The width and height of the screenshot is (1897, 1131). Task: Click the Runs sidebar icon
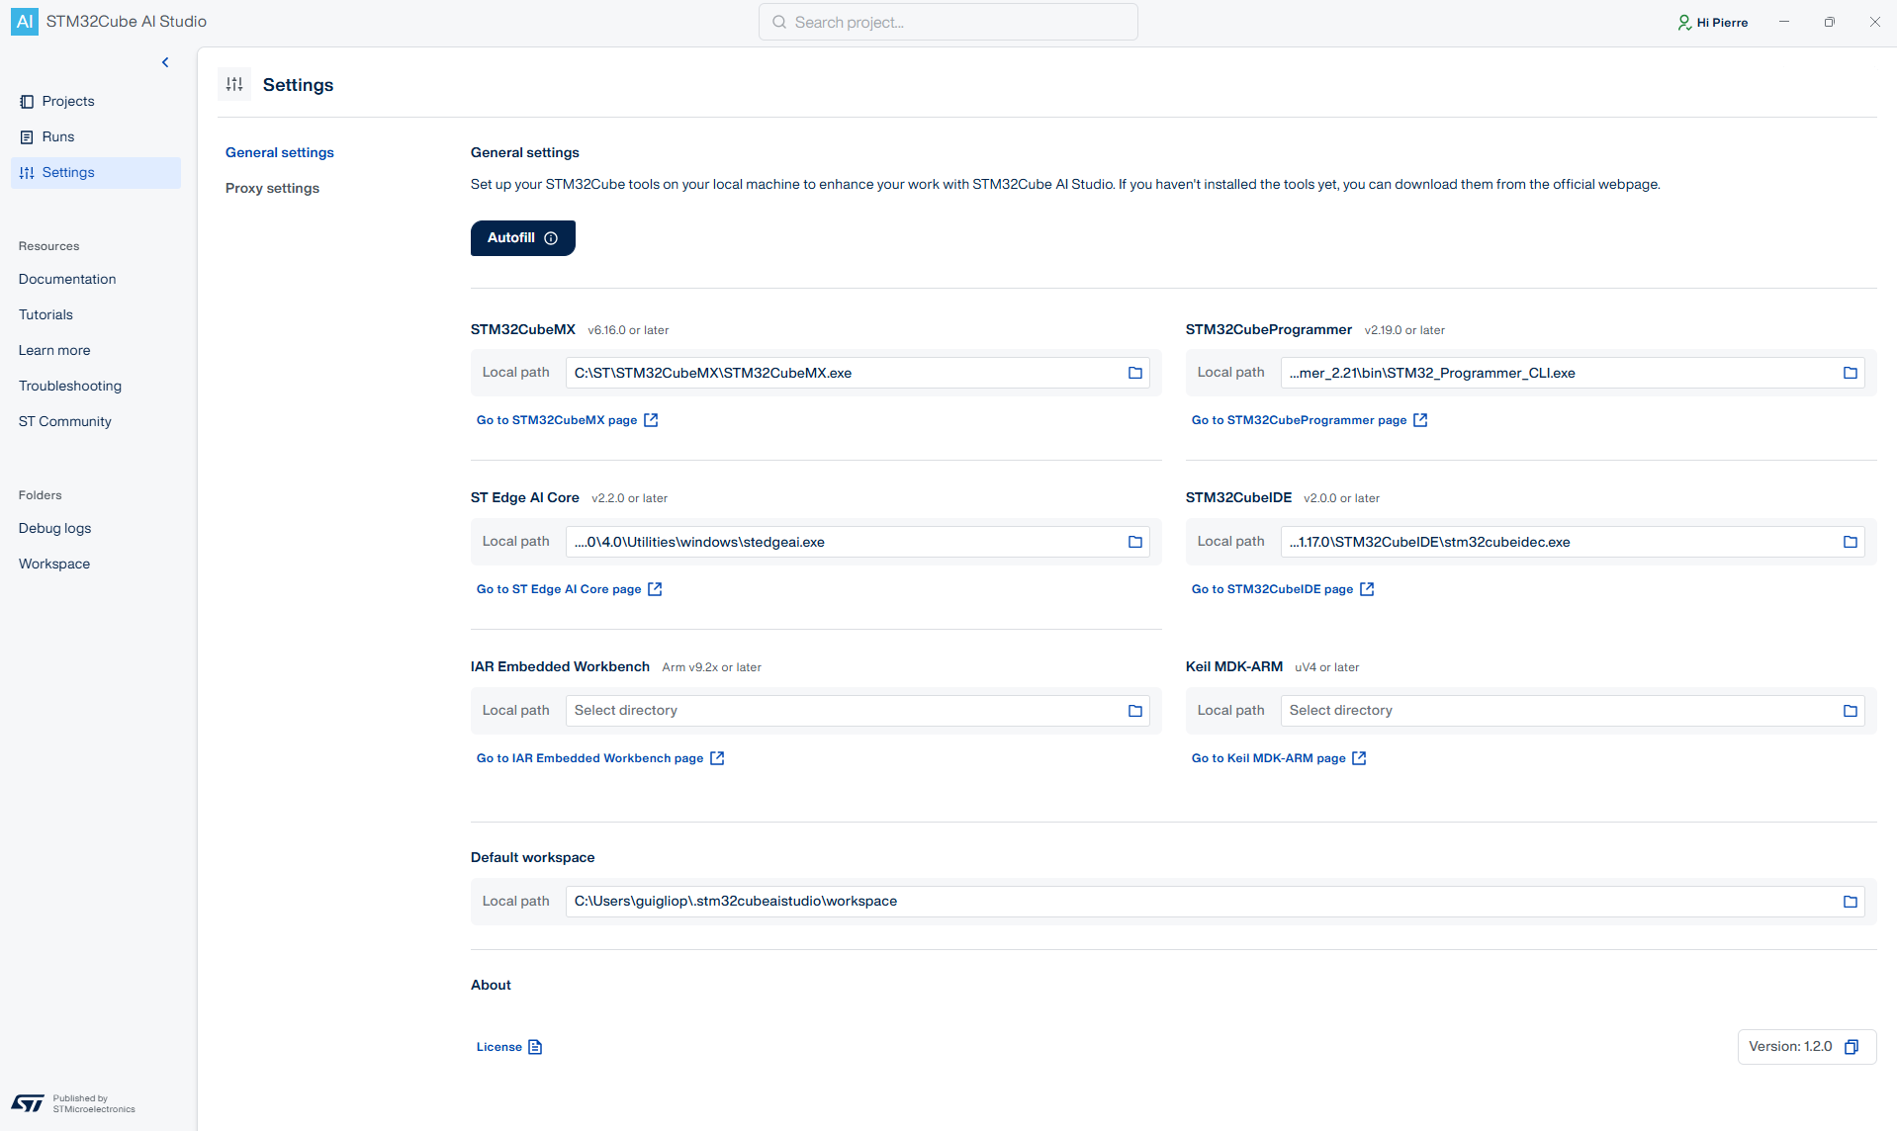pos(27,137)
